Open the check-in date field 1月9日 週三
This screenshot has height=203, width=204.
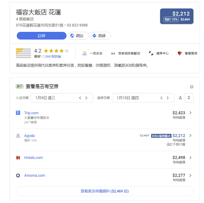click(62, 98)
